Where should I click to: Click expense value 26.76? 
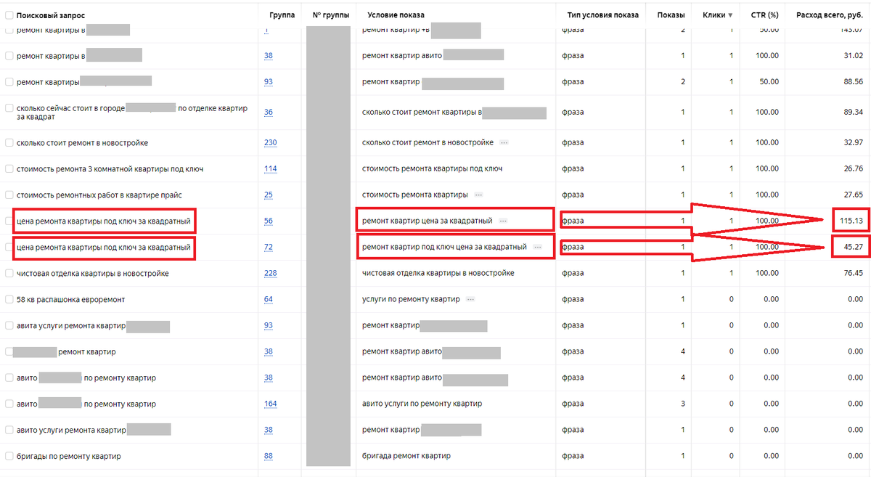[853, 169]
